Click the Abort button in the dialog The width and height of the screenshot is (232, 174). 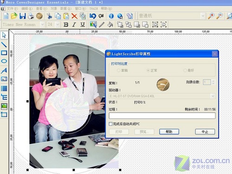[205, 132]
